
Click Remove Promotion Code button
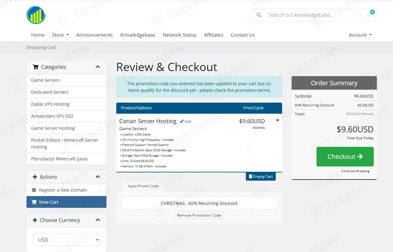tap(199, 215)
